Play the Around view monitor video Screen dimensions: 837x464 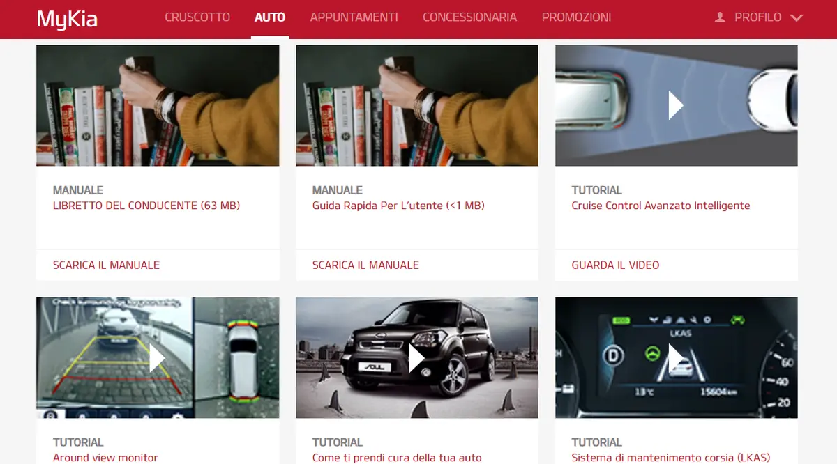[x=157, y=357]
